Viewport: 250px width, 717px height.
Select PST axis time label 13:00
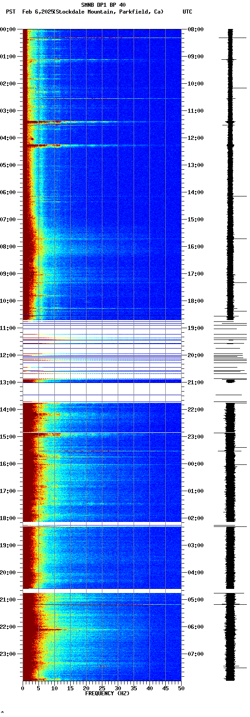point(8,382)
